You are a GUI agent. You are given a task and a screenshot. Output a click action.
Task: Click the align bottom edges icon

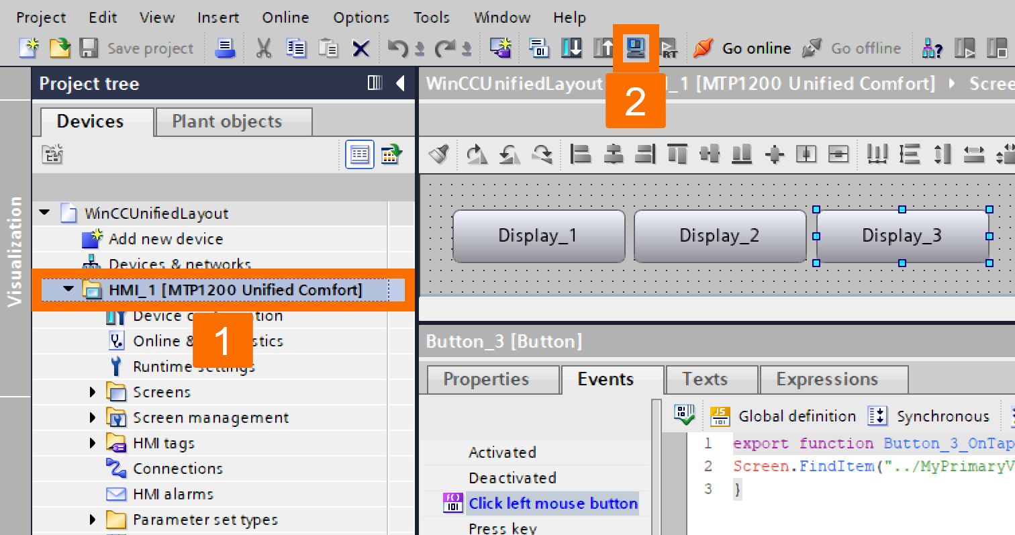pyautogui.click(x=742, y=154)
